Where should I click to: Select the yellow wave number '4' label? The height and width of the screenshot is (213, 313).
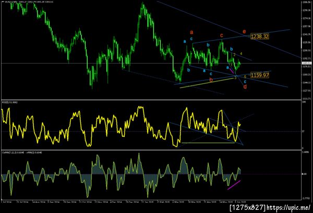241,54
